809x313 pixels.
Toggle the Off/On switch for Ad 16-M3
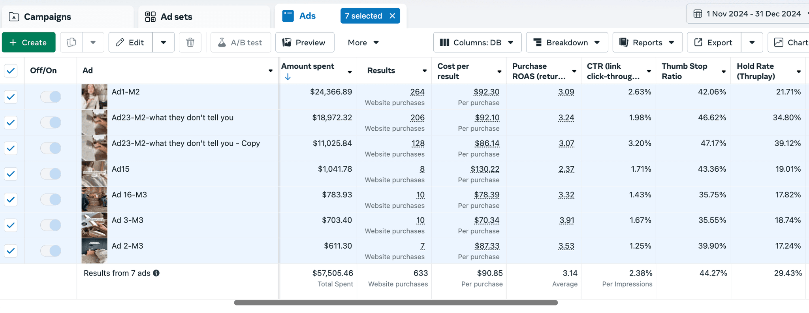coord(51,199)
